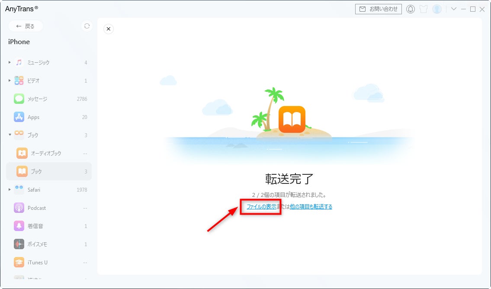Minimize the AnyTrans window
491x289 pixels.
(463, 9)
